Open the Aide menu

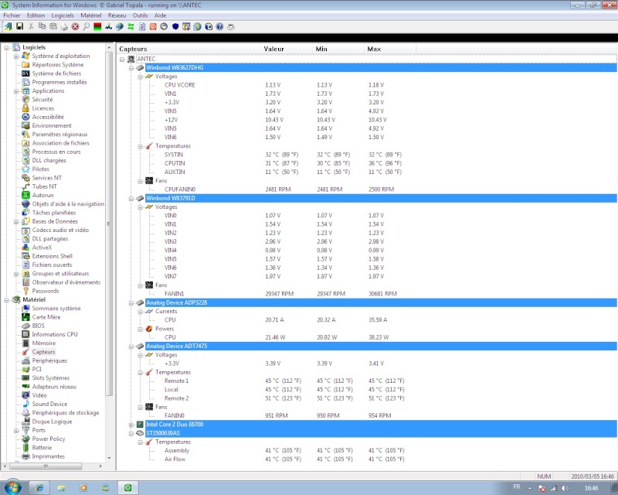pos(160,15)
